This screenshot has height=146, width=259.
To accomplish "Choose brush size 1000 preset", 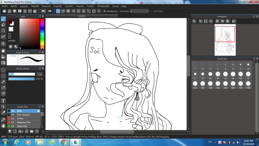I will [248, 85].
